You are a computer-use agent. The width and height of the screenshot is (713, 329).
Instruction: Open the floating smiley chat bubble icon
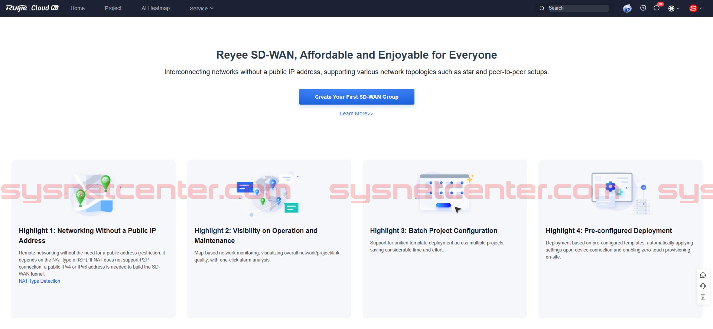[703, 275]
